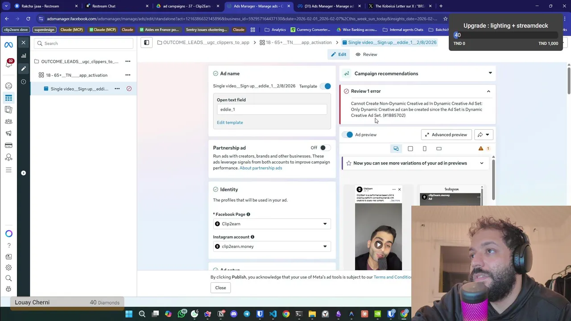Viewport: 571px width, 321px height.
Task: Click in the Search campaigns field
Action: (x=83, y=43)
